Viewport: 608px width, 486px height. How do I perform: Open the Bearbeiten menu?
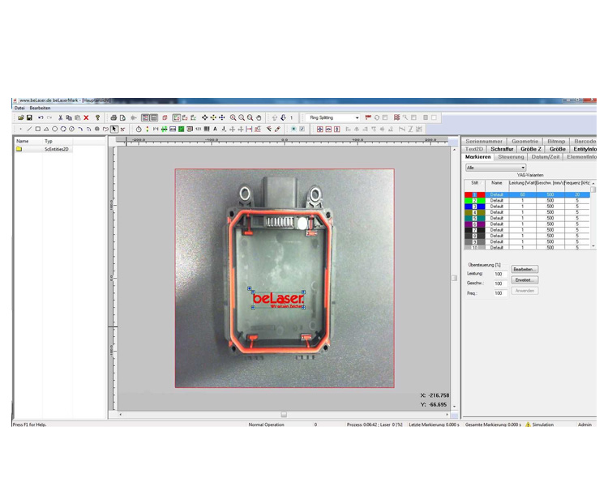41,108
